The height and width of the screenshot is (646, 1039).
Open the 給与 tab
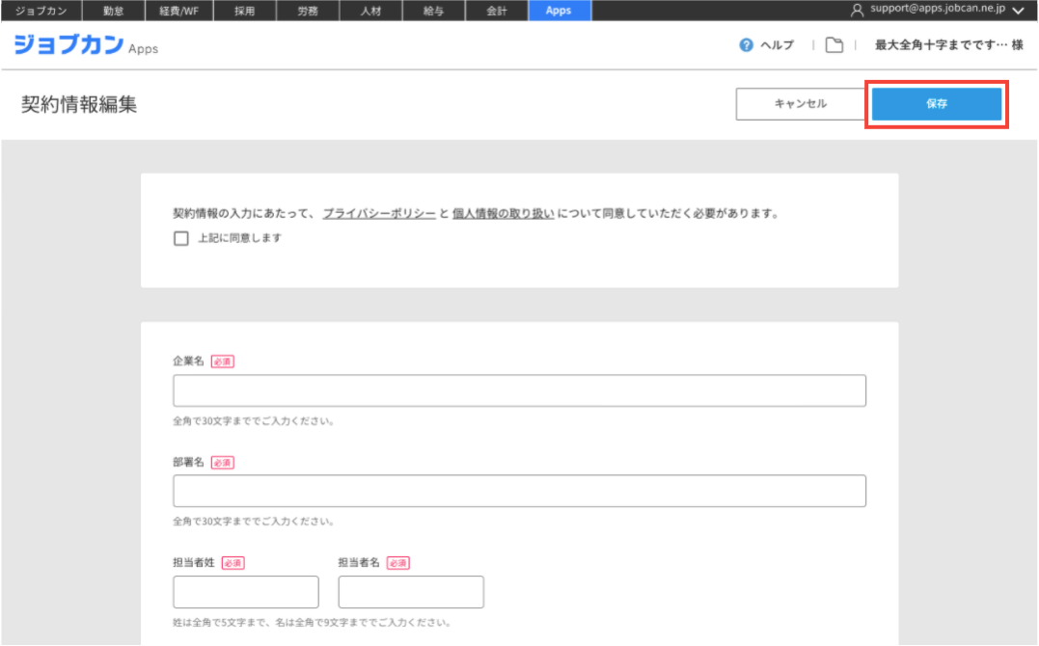click(433, 11)
